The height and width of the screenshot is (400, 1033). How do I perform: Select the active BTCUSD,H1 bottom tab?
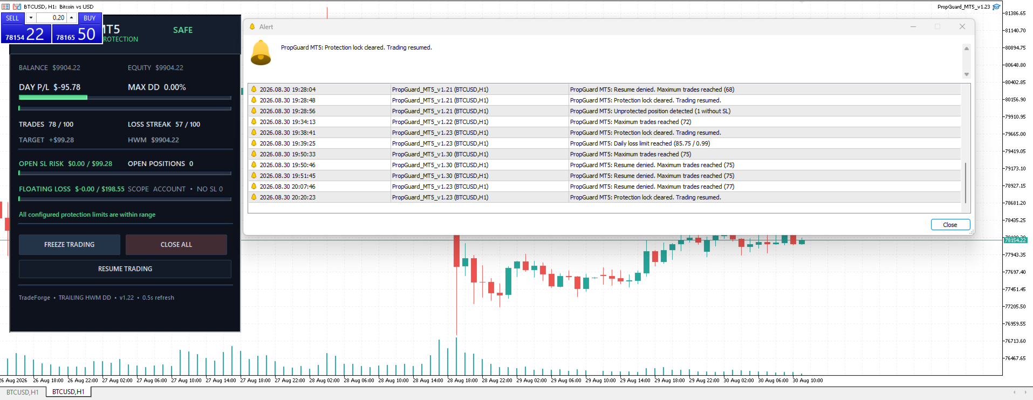(69, 392)
